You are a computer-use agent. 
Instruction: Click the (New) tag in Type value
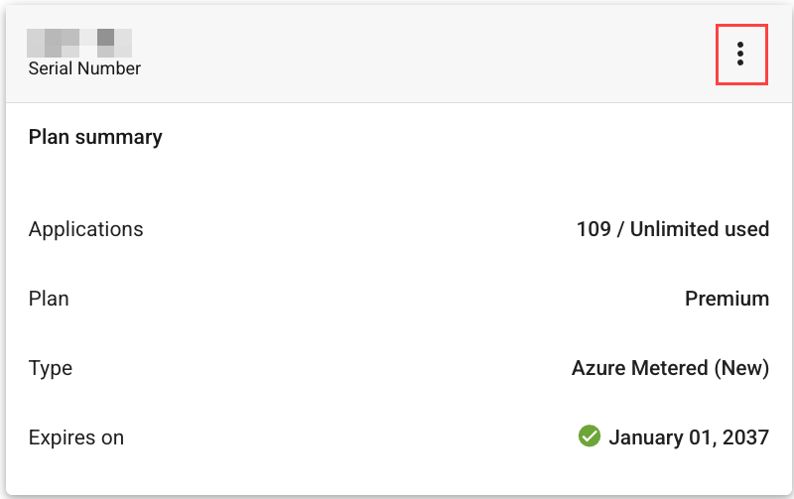pos(741,368)
